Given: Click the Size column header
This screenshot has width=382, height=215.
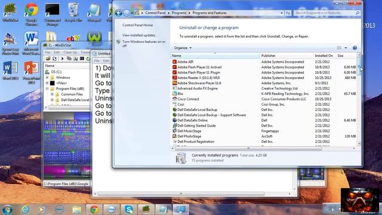Looking at the screenshot, I should pyautogui.click(x=346, y=56).
